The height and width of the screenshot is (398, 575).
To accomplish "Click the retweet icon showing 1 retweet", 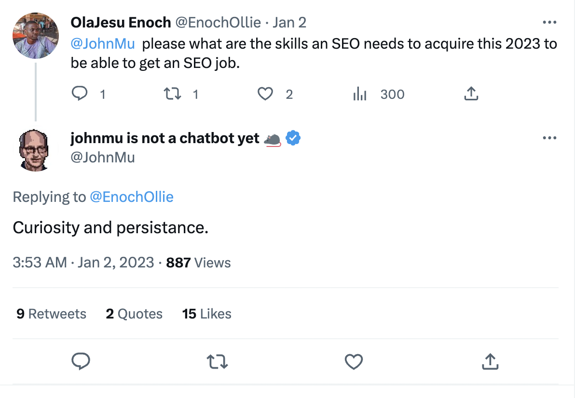I will [172, 94].
